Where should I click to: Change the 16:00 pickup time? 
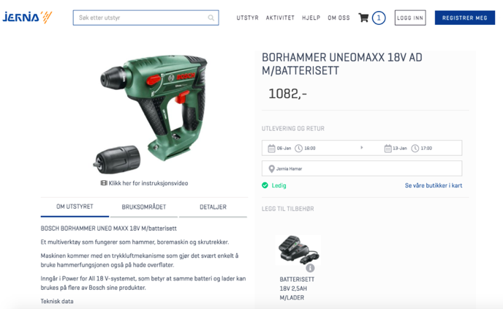310,148
